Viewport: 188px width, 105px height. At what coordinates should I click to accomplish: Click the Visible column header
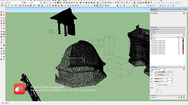(x=178, y=37)
